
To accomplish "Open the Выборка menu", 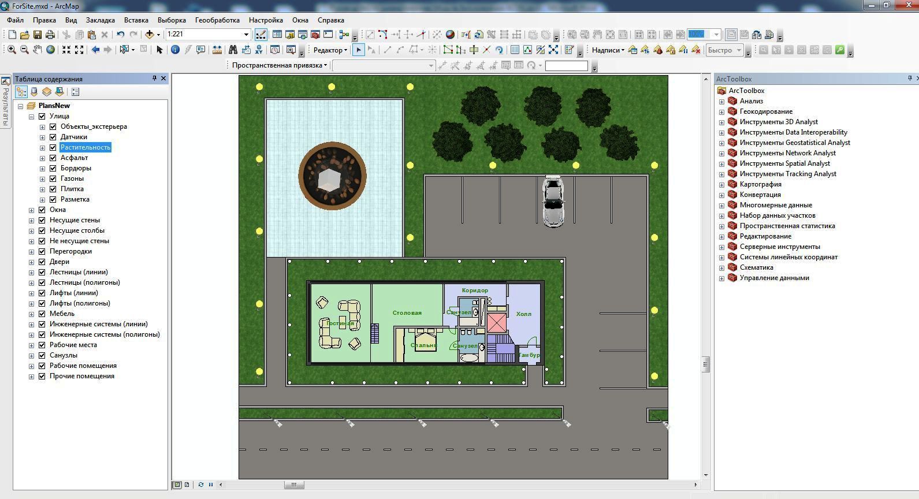I will tap(172, 20).
